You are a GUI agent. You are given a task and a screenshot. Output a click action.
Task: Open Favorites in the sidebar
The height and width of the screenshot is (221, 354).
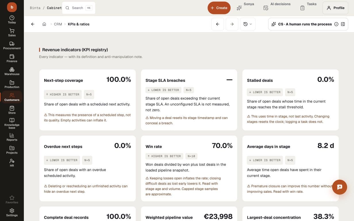12,199
